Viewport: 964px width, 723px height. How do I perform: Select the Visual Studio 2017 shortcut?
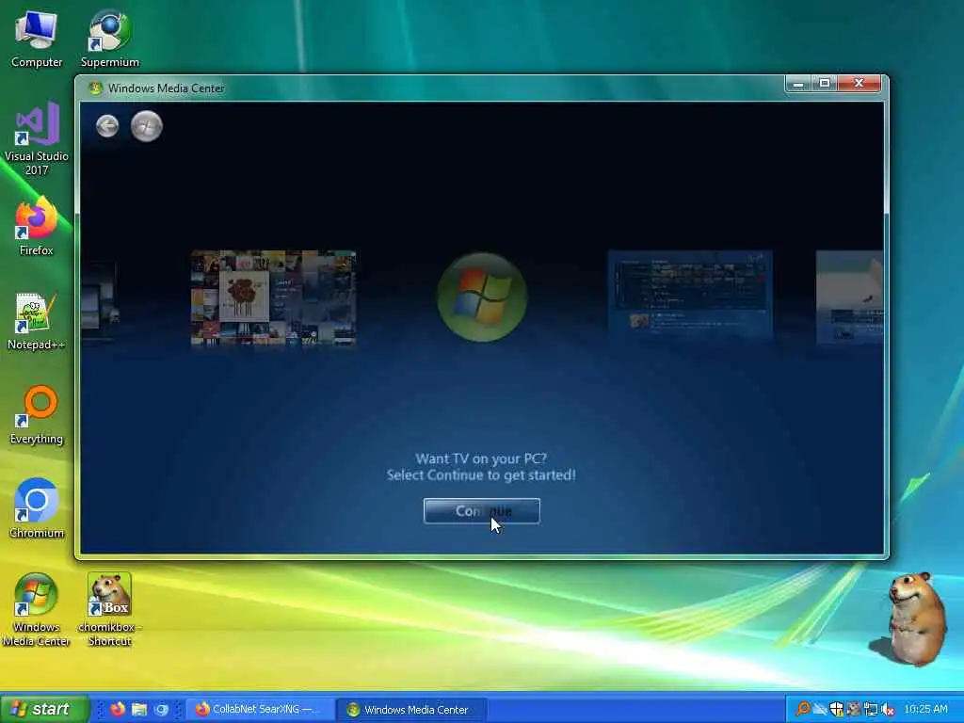click(37, 139)
